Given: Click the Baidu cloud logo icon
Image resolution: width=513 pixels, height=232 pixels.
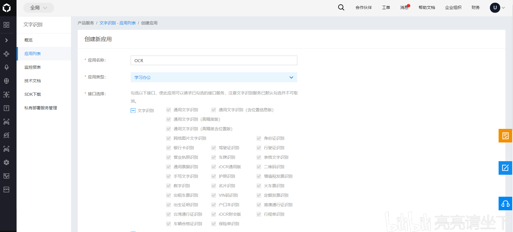Looking at the screenshot, I should 7,8.
